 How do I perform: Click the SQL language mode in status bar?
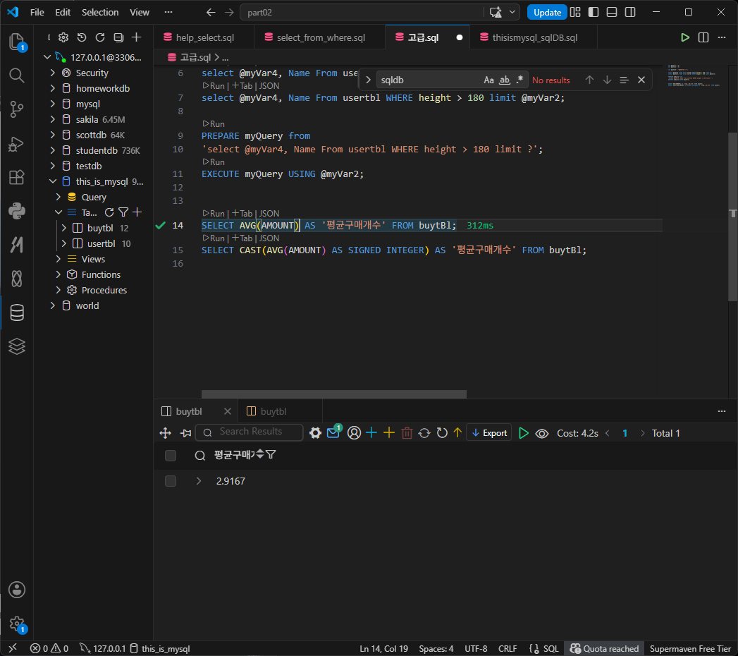551,648
